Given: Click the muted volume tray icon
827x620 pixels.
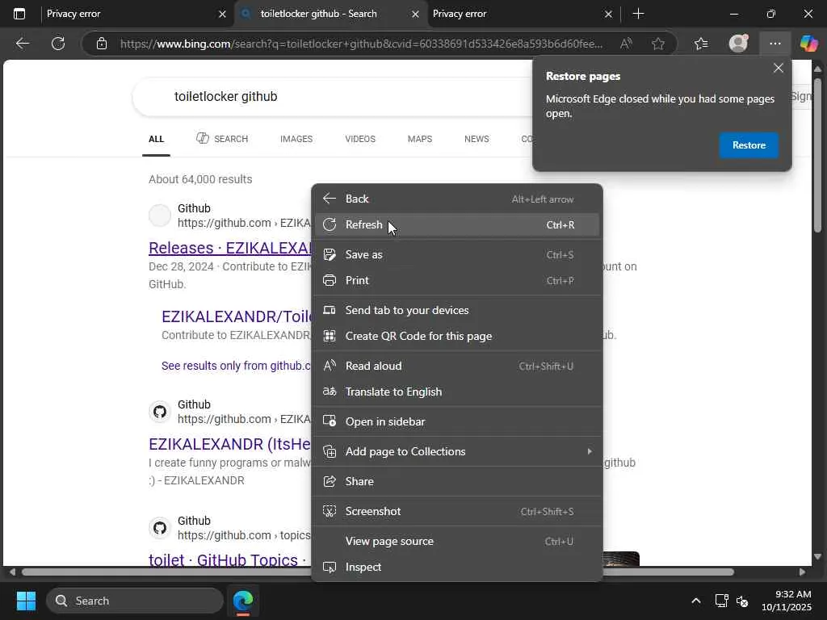Looking at the screenshot, I should coord(742,601).
